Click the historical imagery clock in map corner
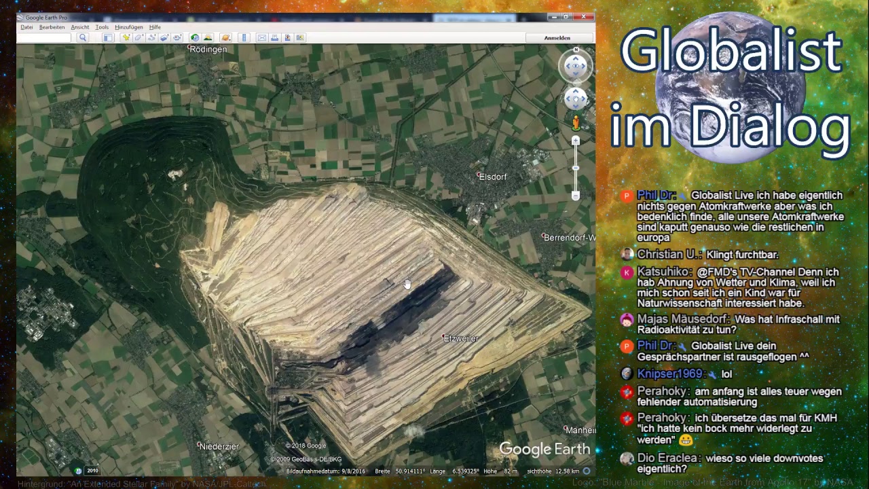 (x=79, y=471)
